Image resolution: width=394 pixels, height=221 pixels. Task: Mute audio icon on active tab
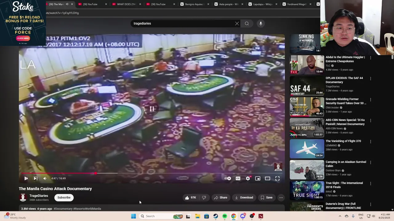click(x=67, y=4)
